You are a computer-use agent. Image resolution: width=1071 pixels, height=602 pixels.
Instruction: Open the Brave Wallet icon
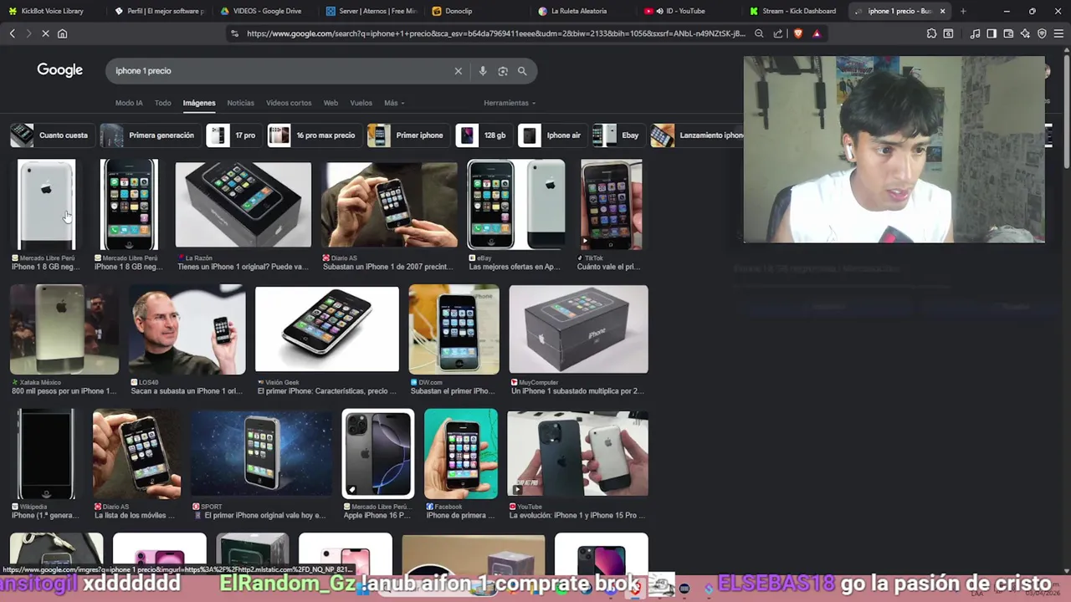pyautogui.click(x=1008, y=33)
